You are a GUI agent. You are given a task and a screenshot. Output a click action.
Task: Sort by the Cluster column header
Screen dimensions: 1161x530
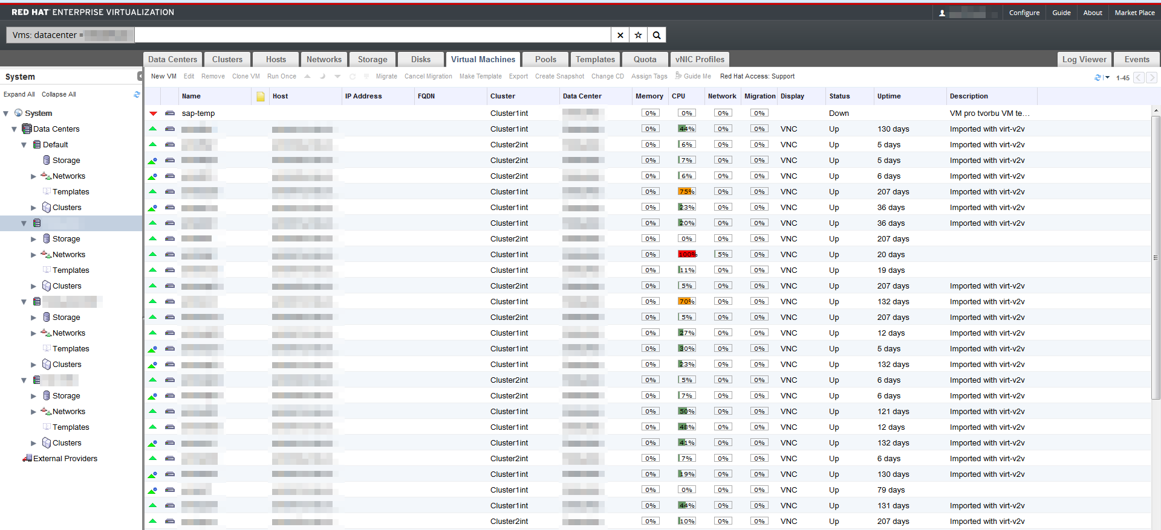point(523,96)
